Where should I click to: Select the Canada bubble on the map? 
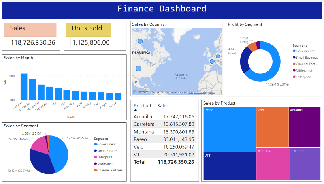click(140, 41)
